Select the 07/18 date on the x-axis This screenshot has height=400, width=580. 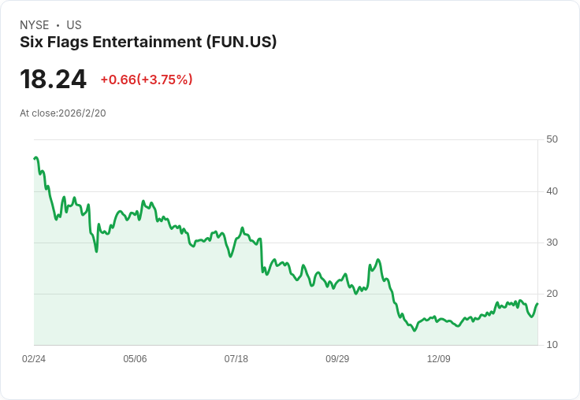[x=236, y=359]
